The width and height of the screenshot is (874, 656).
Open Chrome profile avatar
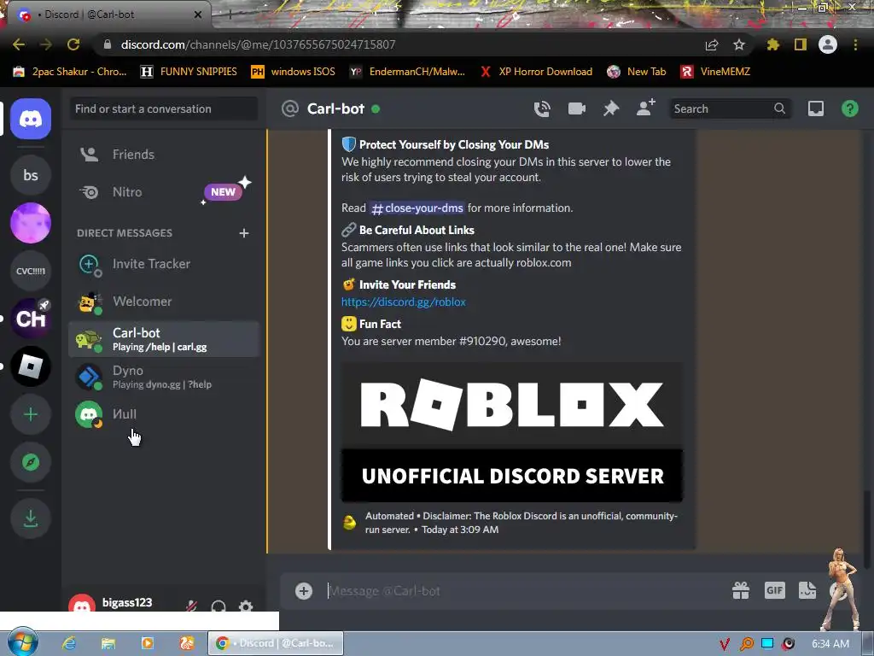click(828, 44)
